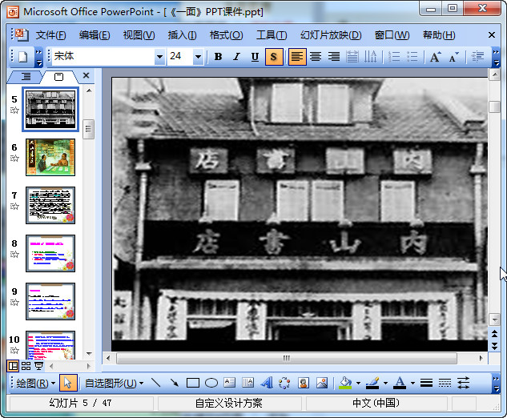Click animation star icon for slide 6
Viewport: 507px width, 418px height.
pos(14,159)
